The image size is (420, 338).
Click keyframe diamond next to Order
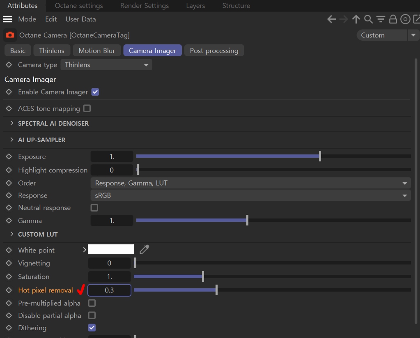point(9,183)
